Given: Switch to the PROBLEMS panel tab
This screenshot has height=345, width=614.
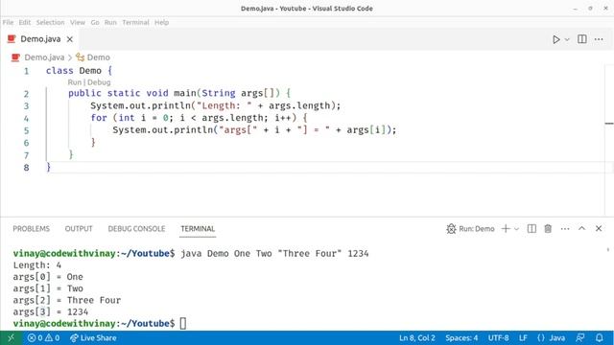Looking at the screenshot, I should [32, 229].
